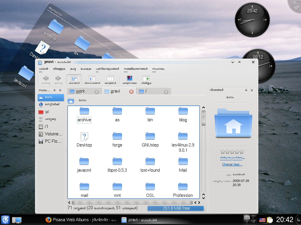Click the add comment link above Change tags
This screenshot has width=301, height=225.
(232, 158)
